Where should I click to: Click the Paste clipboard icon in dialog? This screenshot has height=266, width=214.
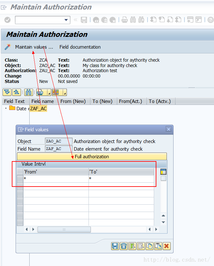158,246
